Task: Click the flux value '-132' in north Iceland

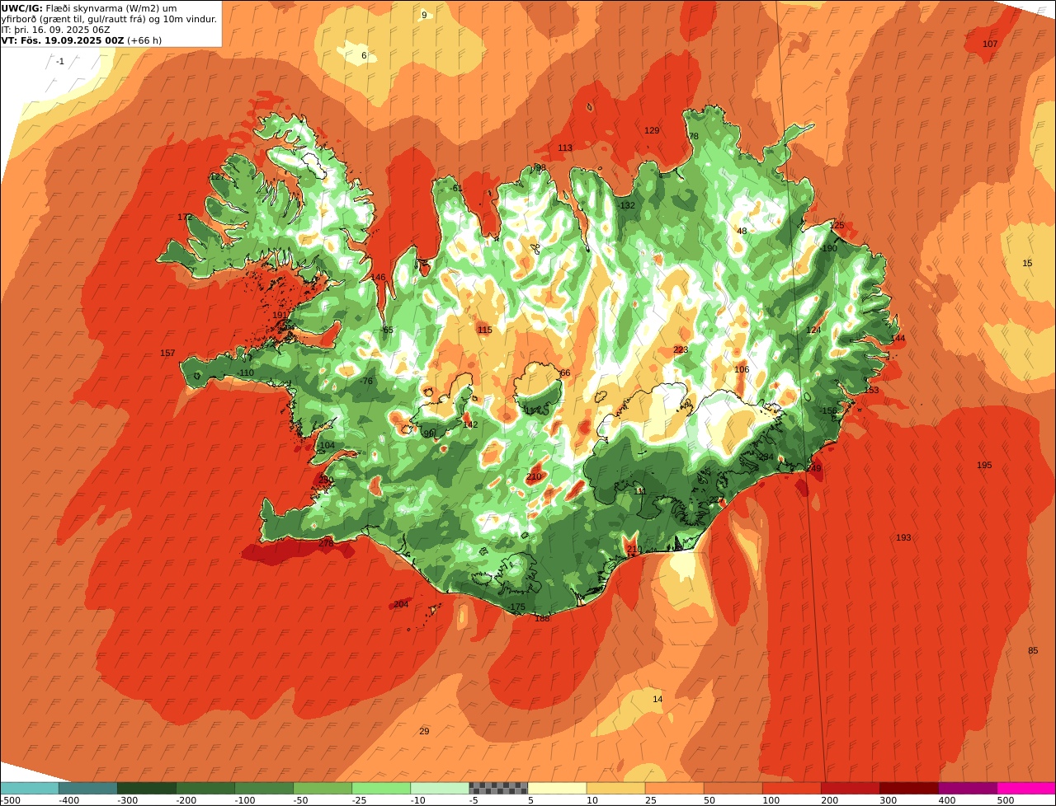Action: click(x=626, y=205)
